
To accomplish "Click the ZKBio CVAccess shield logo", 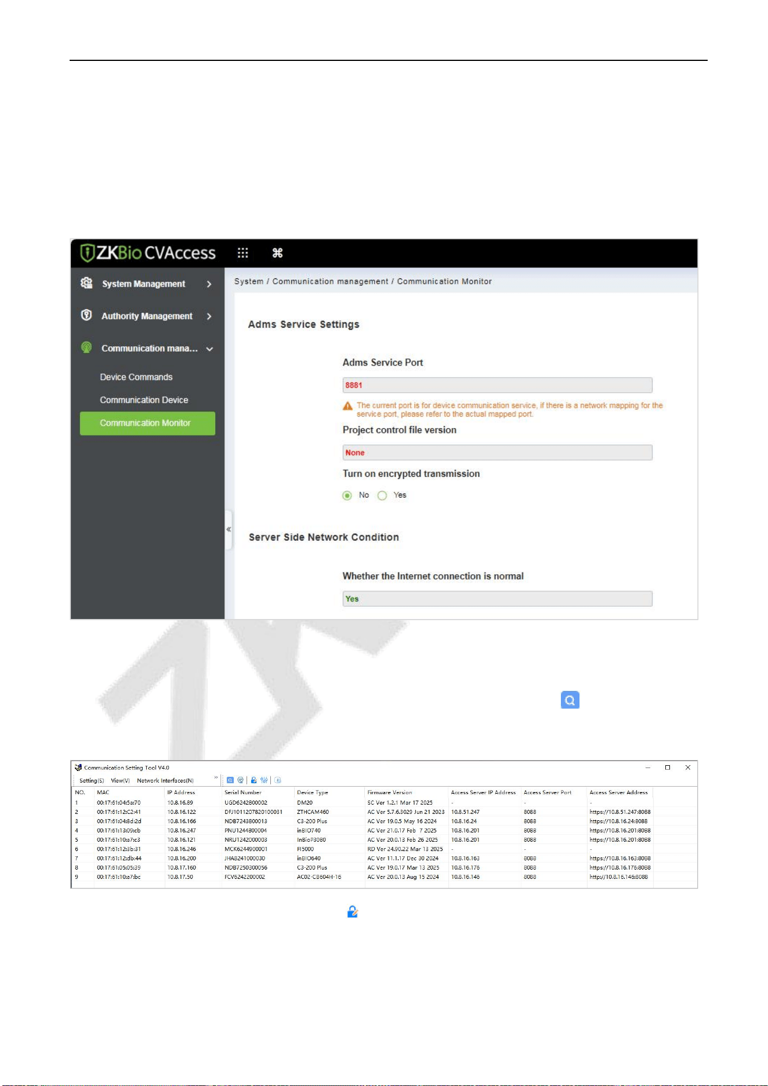I will tap(87, 253).
